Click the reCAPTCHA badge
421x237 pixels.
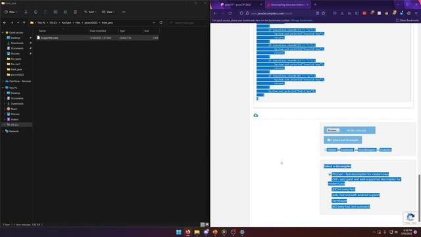tap(410, 218)
